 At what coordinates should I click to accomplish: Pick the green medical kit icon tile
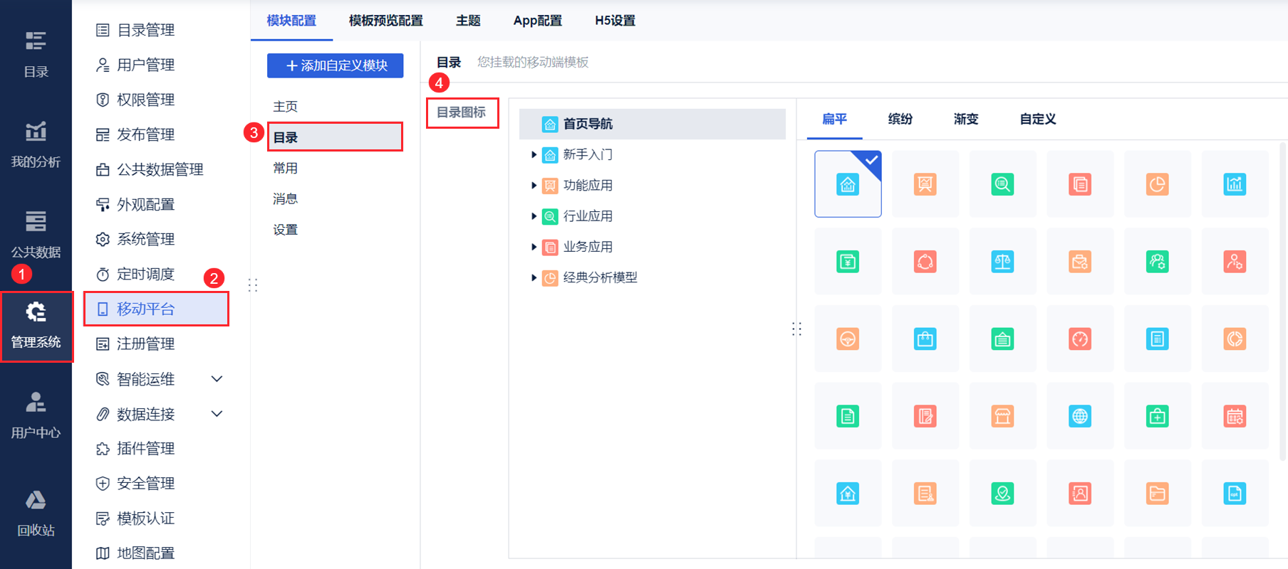click(x=1158, y=416)
